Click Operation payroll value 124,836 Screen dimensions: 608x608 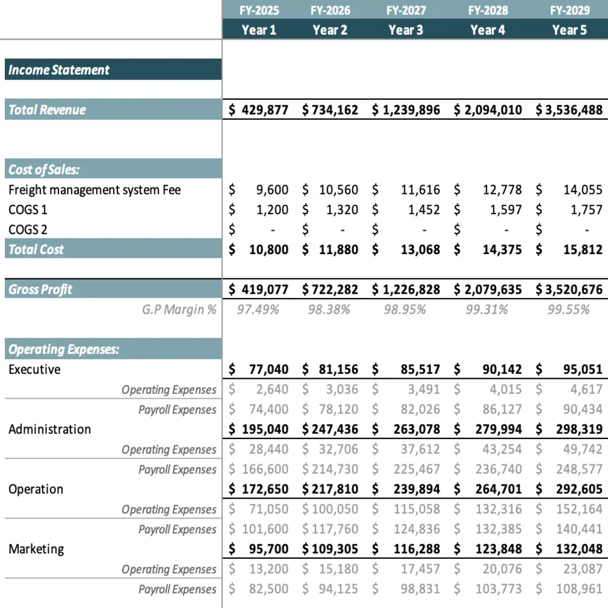(x=417, y=530)
